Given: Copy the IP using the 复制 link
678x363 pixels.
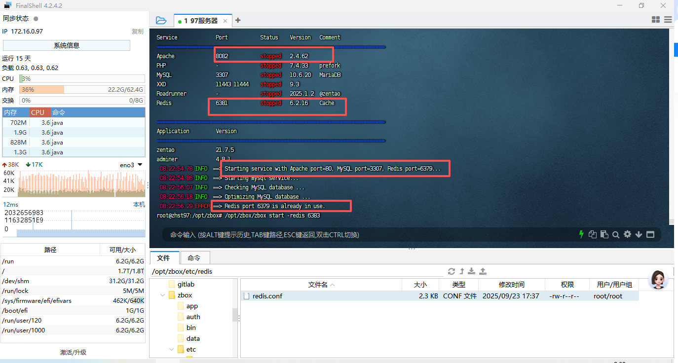Looking at the screenshot, I should [137, 31].
